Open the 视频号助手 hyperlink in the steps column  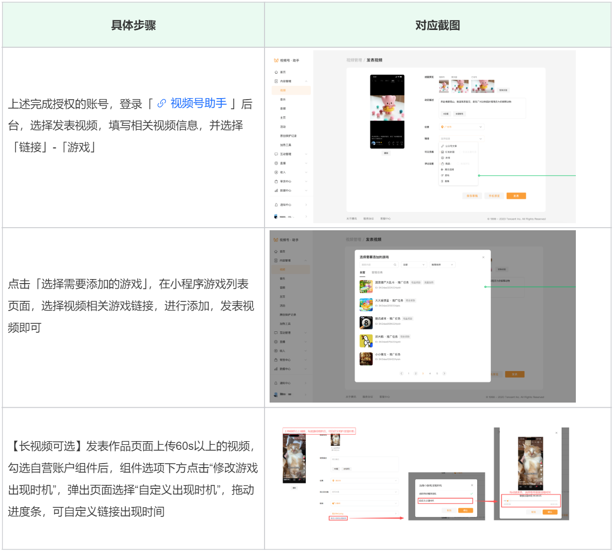pos(199,103)
